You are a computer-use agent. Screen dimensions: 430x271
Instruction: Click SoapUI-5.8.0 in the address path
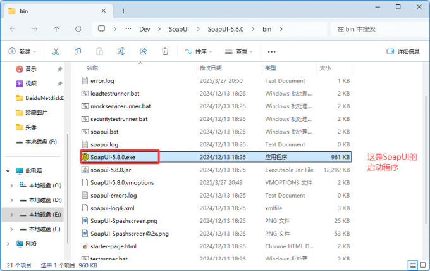(225, 29)
